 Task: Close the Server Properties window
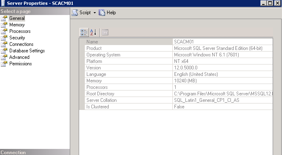click(278, 3)
